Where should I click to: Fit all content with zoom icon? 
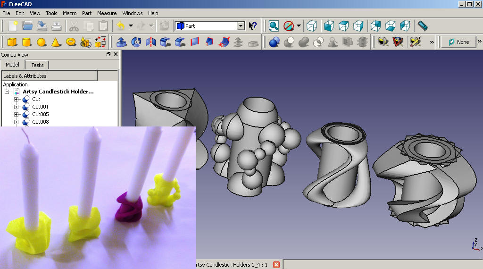click(x=274, y=25)
